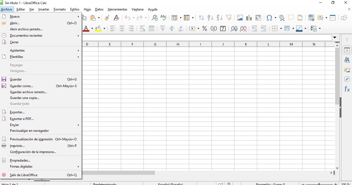This screenshot has height=185, width=352.
Task: Open Find and Replace icon
Action: pos(155,18)
